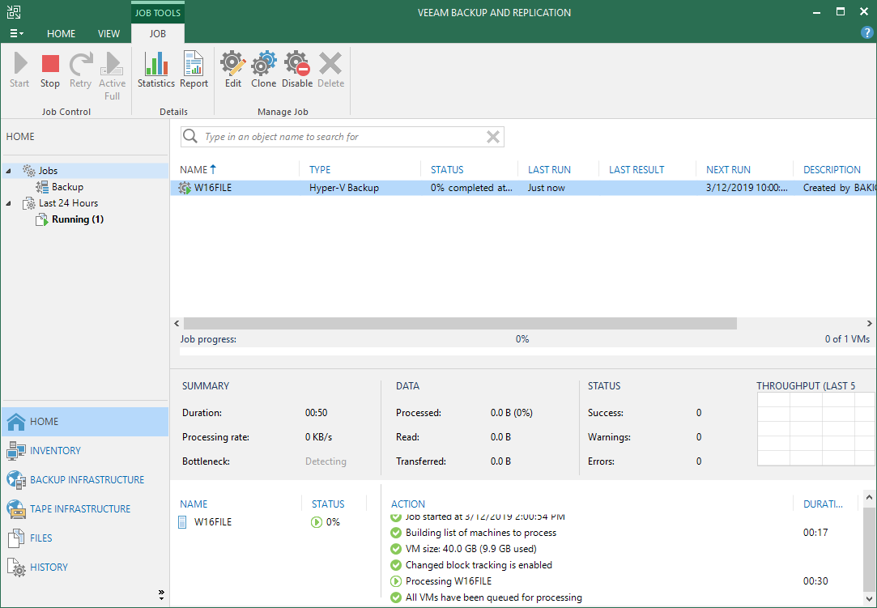877x608 pixels.
Task: Click the throughput graph
Action: point(816,429)
